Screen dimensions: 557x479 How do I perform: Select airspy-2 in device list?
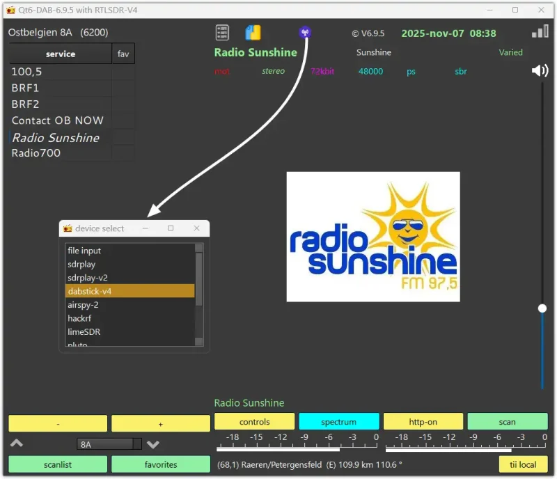click(84, 305)
